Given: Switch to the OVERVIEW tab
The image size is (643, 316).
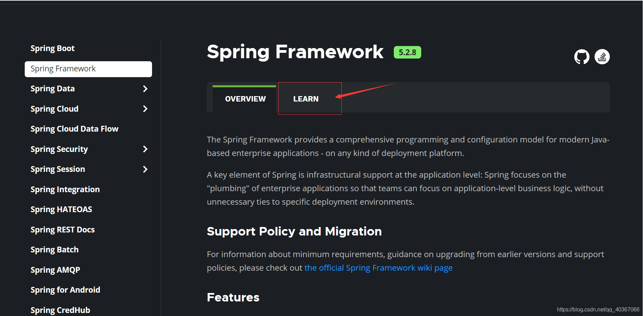Looking at the screenshot, I should coord(245,99).
